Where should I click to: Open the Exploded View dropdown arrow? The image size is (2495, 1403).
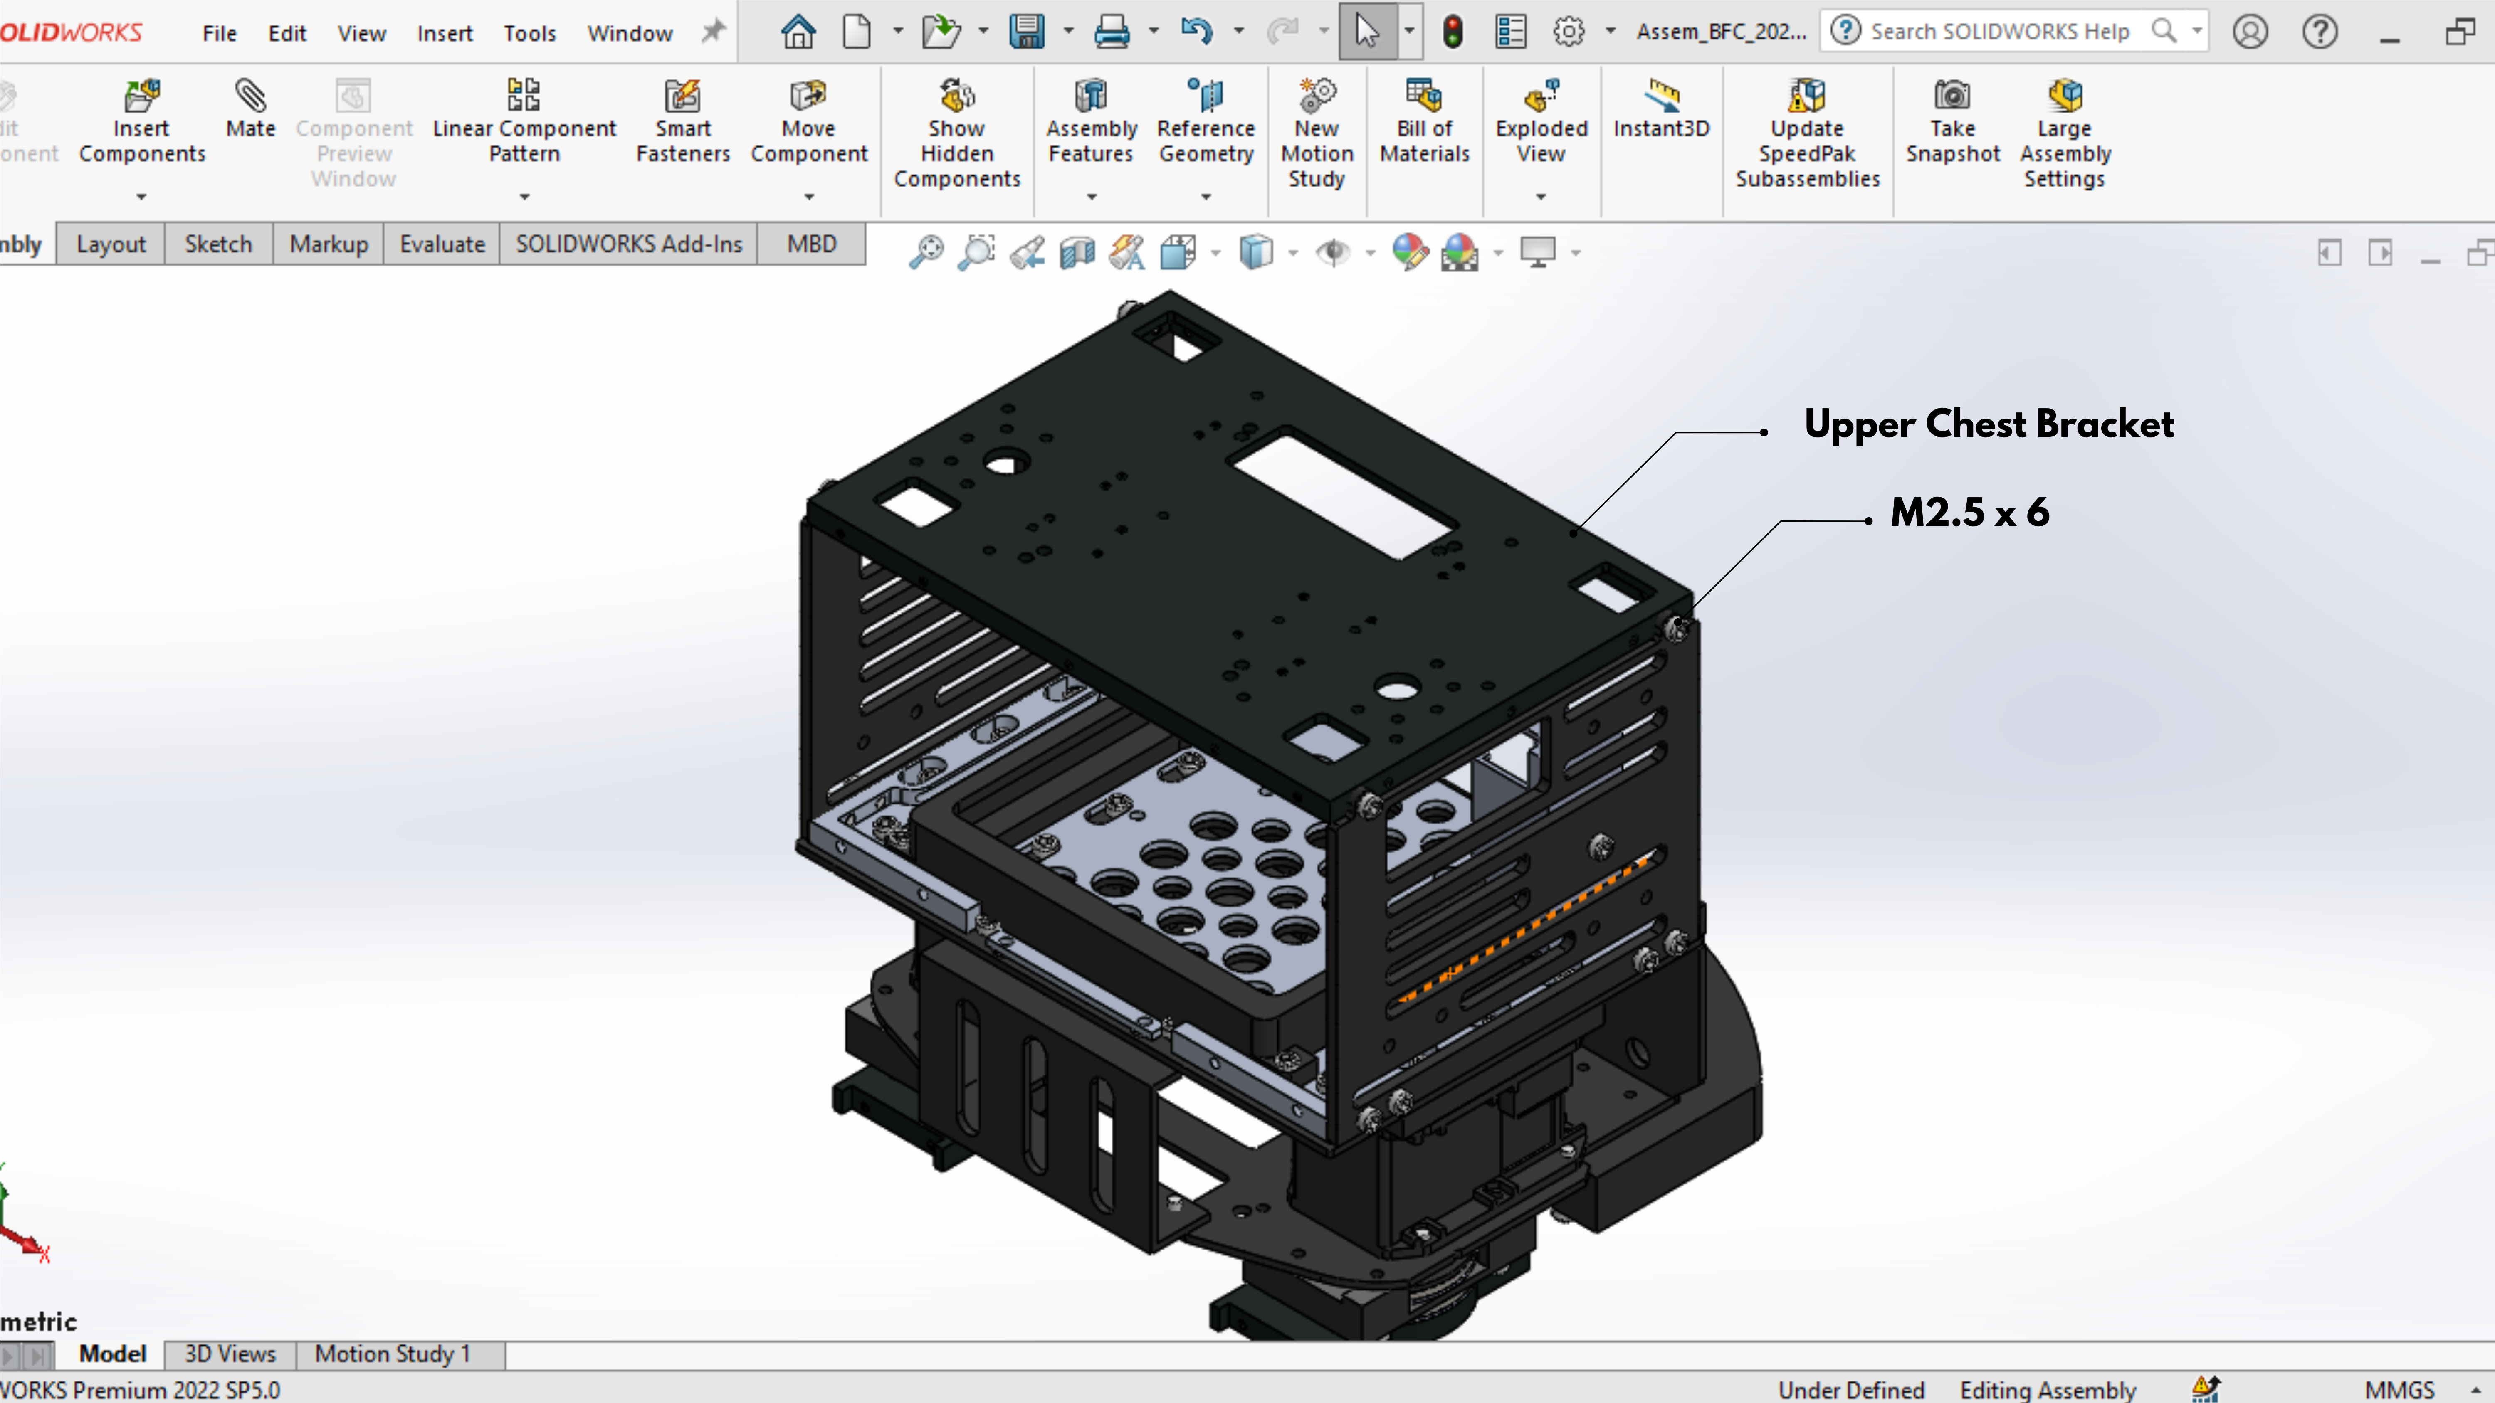coord(1540,197)
